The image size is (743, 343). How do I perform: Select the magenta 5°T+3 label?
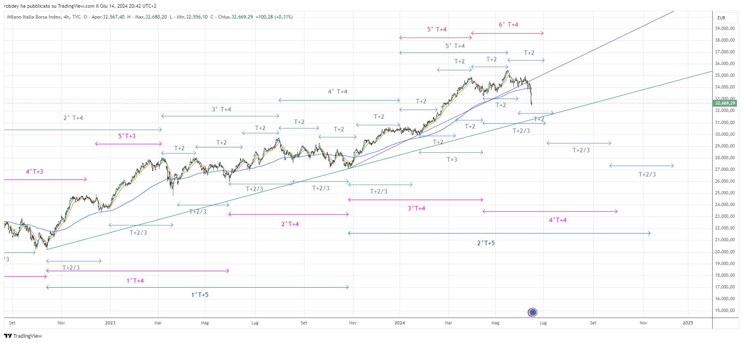(127, 136)
